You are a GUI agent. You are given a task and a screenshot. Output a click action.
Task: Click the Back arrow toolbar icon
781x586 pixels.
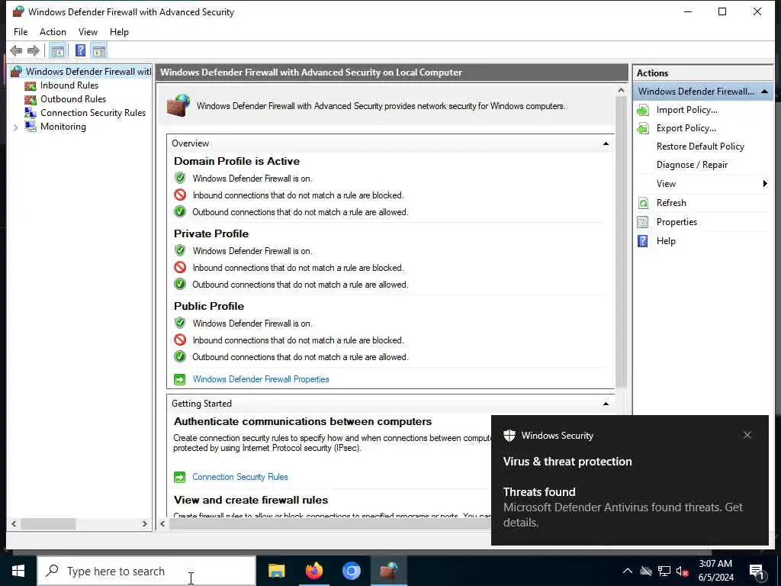click(x=16, y=50)
